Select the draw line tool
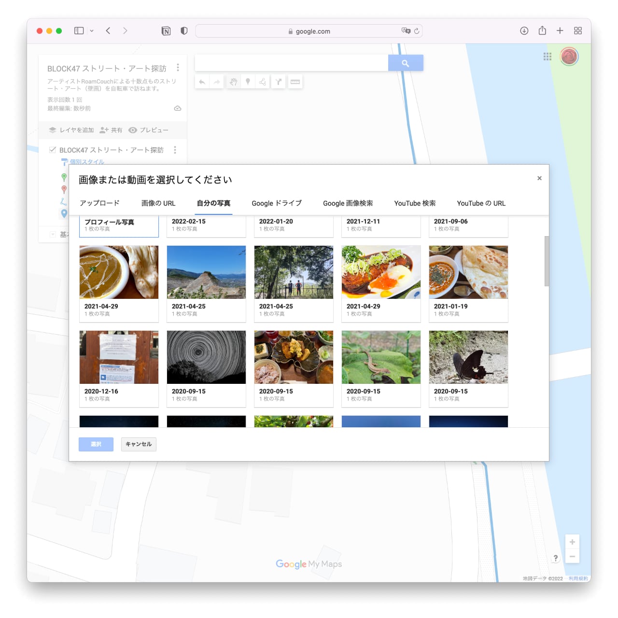Screen dimensions: 618x618 [x=263, y=82]
